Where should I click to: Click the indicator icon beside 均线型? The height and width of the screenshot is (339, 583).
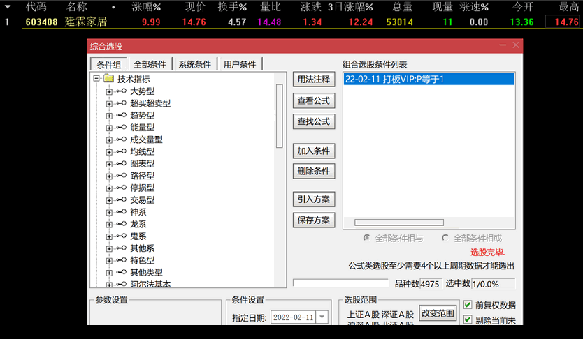tap(121, 151)
